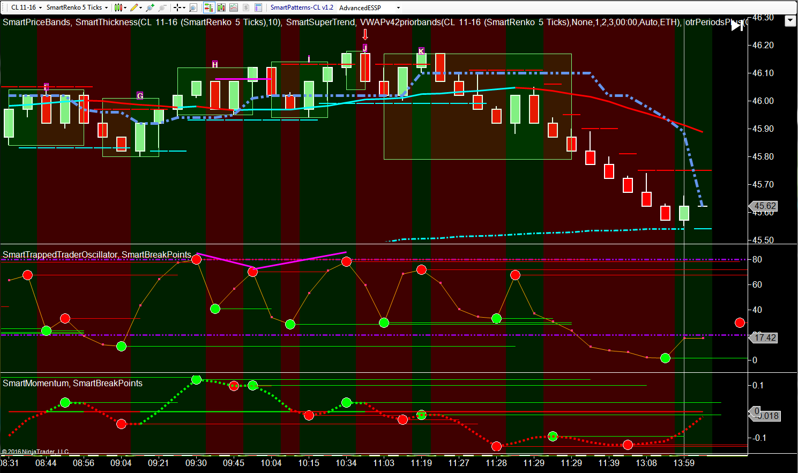
Task: Expand the drawing tools dropdown arrow
Action: pos(141,7)
